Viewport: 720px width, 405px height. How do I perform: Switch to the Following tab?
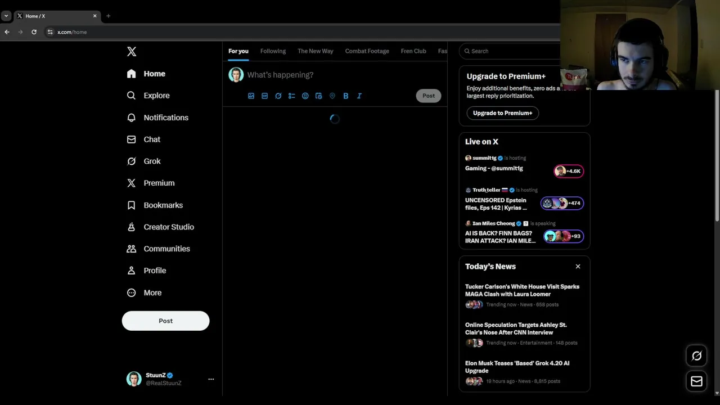pos(273,51)
